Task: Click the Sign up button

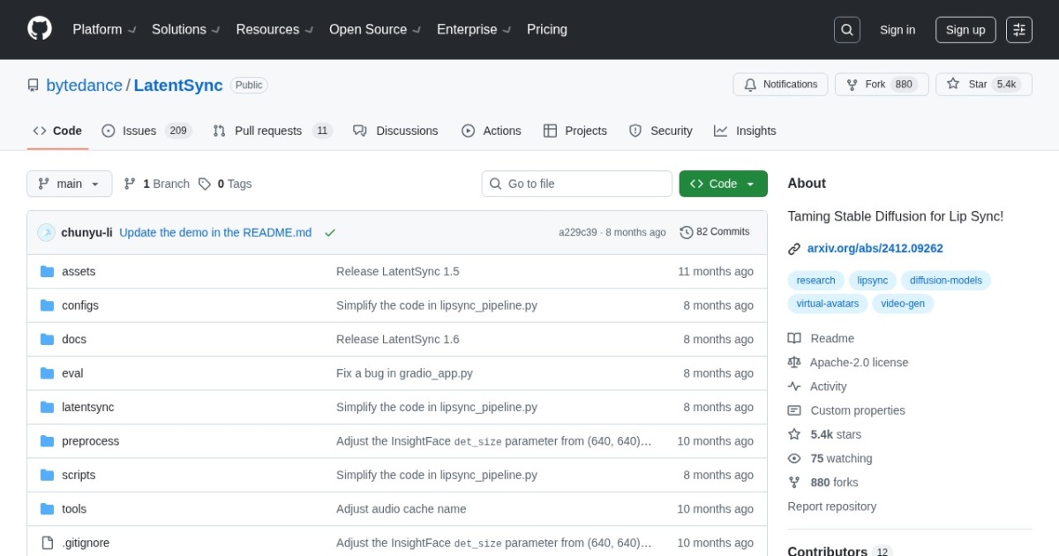Action: tap(965, 29)
